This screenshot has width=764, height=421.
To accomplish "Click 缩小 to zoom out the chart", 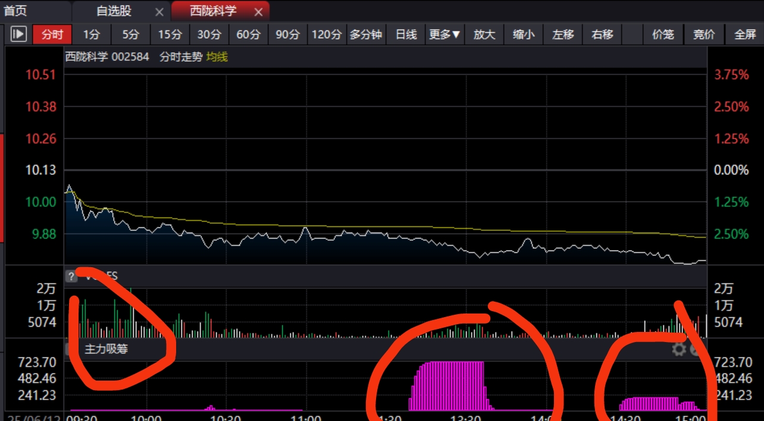I will [524, 34].
